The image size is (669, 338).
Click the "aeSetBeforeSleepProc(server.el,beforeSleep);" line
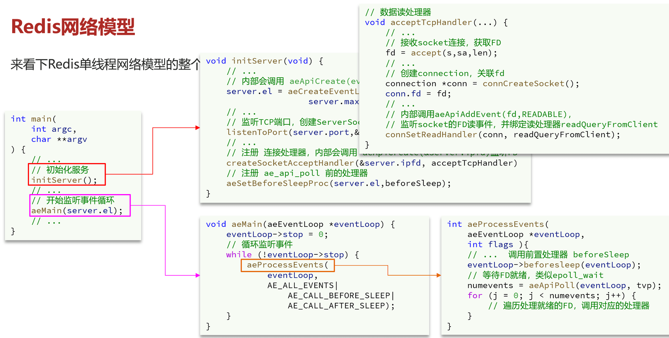(338, 183)
